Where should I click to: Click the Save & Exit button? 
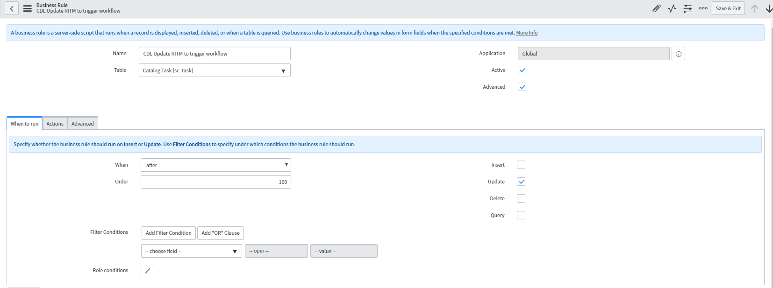point(728,8)
